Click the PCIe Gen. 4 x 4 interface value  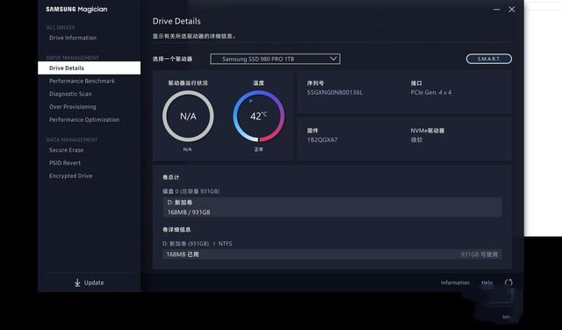click(431, 92)
